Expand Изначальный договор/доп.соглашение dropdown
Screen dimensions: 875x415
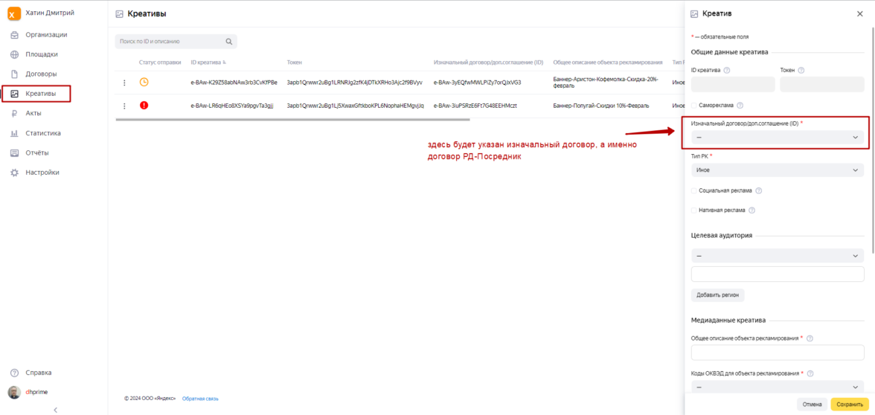(x=778, y=137)
